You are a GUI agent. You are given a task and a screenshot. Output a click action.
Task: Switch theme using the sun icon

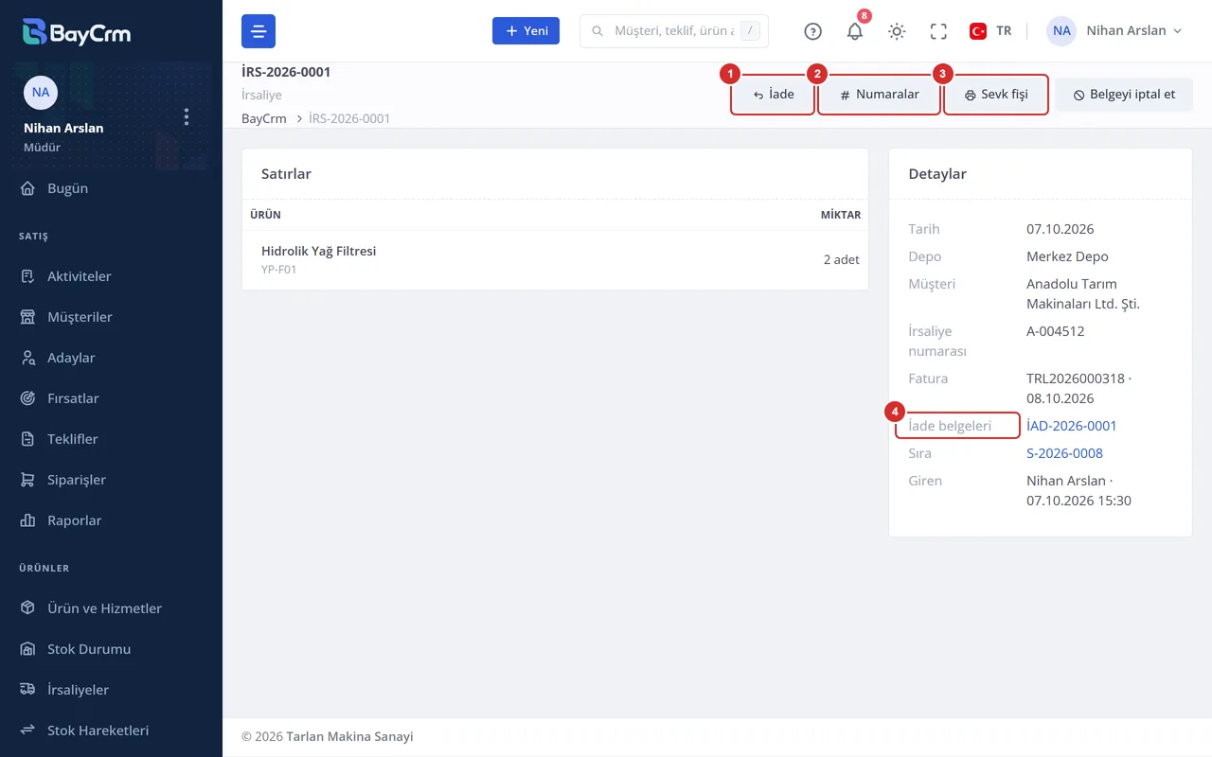[897, 31]
